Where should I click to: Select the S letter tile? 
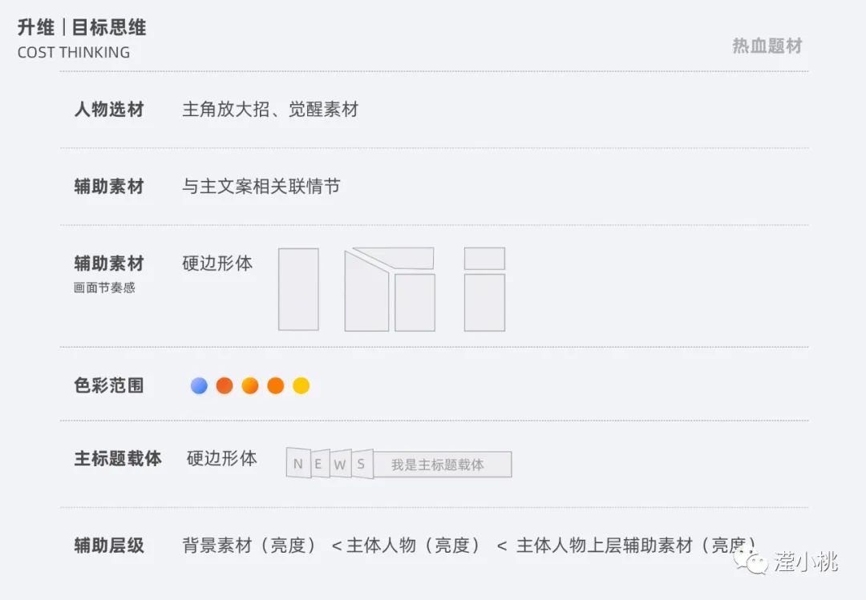(x=362, y=463)
